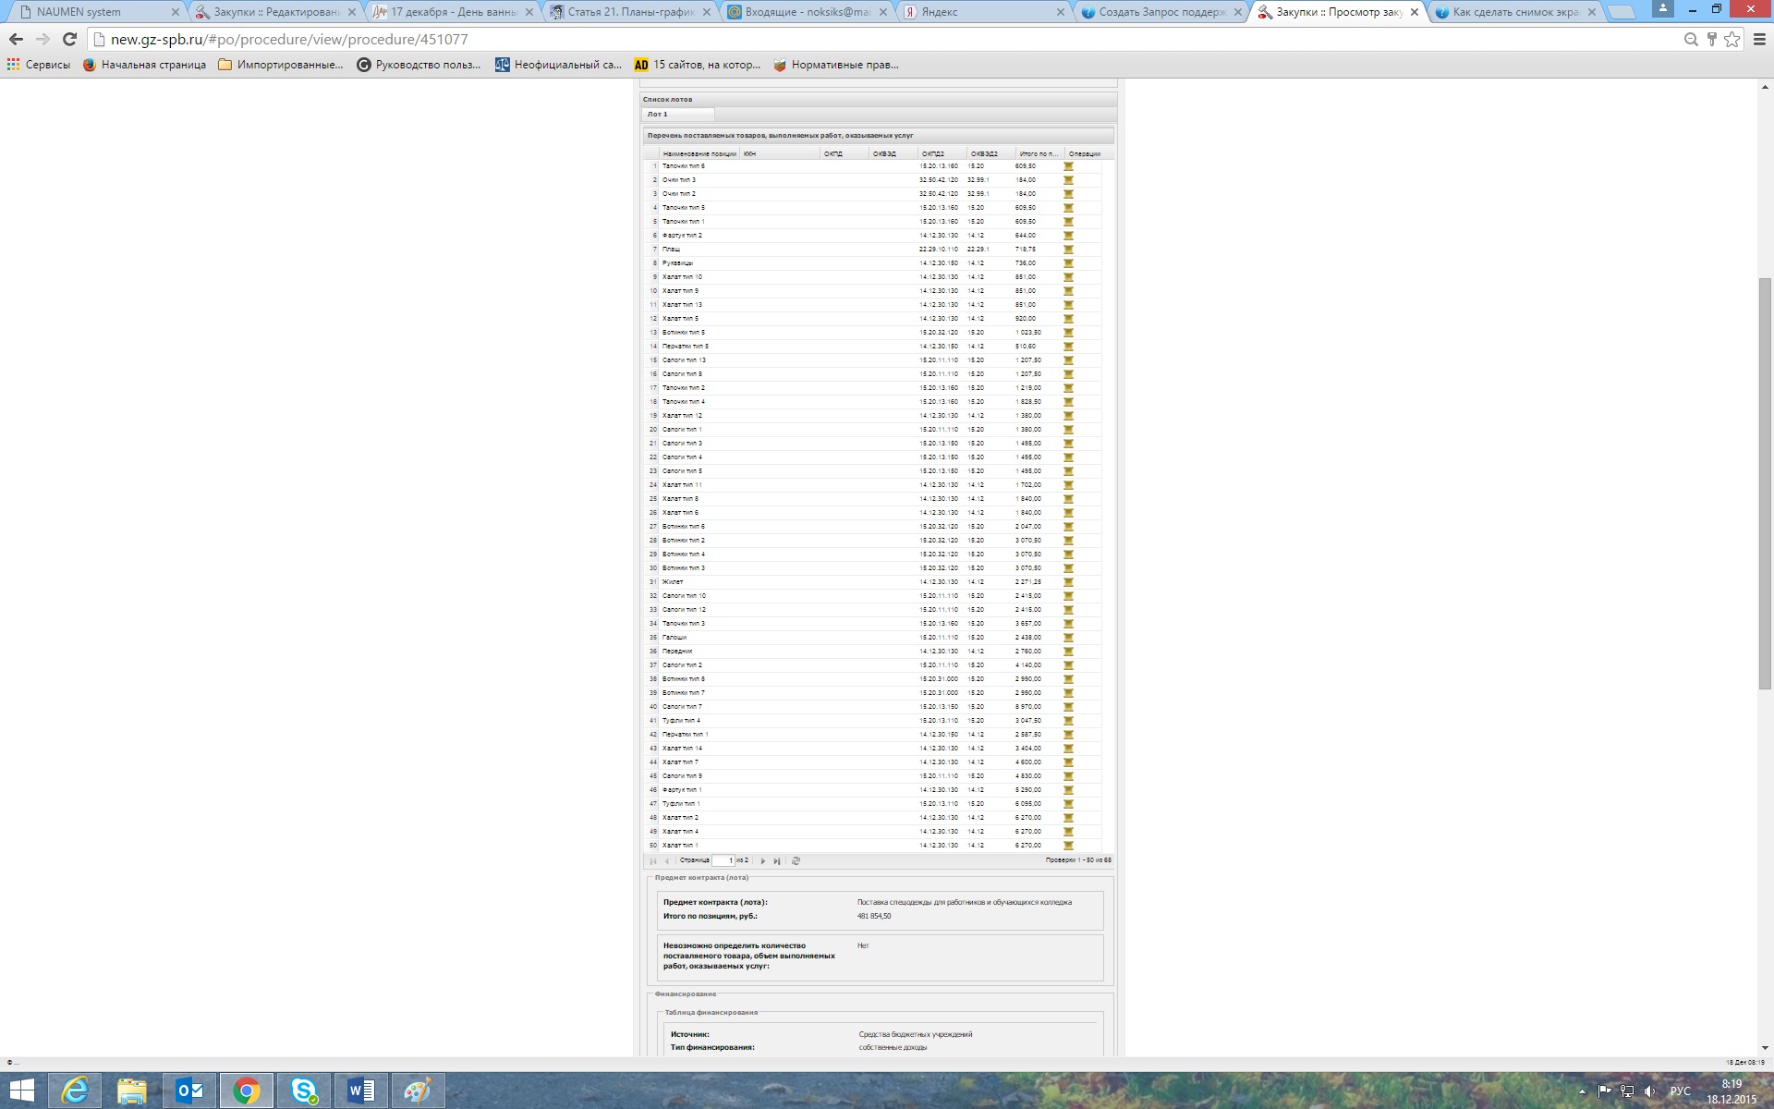Click the page number input field
The height and width of the screenshot is (1109, 1774).
(723, 861)
